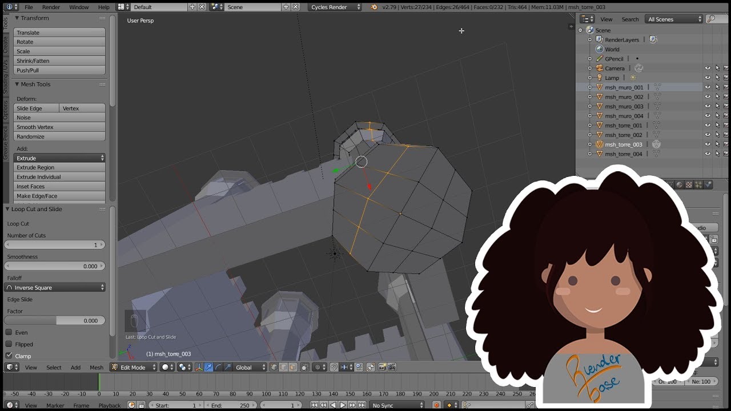
Task: Select face select mode cube icon
Action: click(x=293, y=367)
